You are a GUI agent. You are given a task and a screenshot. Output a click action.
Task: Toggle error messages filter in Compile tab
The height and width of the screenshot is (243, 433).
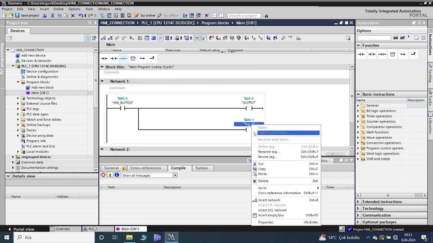[104, 175]
